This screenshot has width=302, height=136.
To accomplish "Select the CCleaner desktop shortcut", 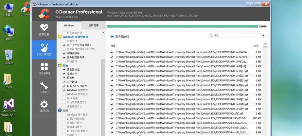I will click(25, 9).
